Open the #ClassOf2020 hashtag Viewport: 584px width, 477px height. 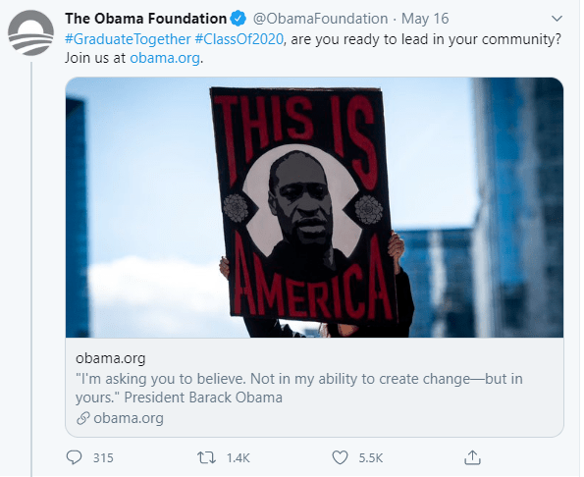click(239, 39)
